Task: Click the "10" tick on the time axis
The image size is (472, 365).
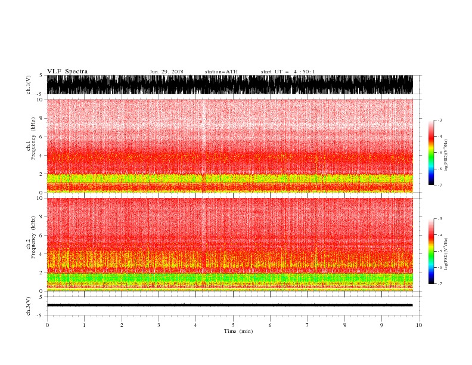Action: 419,325
